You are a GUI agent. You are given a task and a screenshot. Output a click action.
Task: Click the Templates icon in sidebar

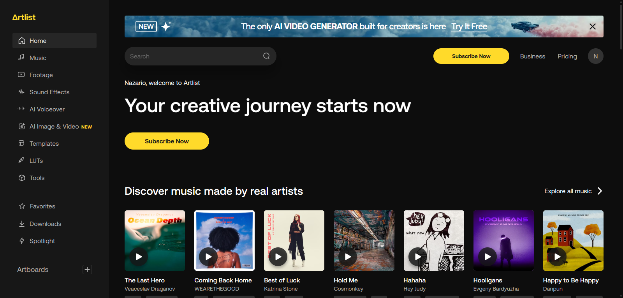tap(21, 143)
